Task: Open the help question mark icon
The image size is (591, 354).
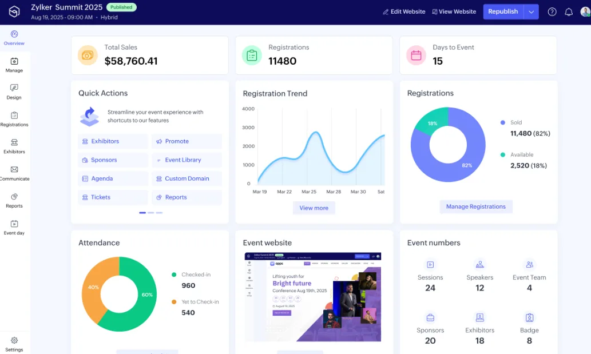Action: 552,12
